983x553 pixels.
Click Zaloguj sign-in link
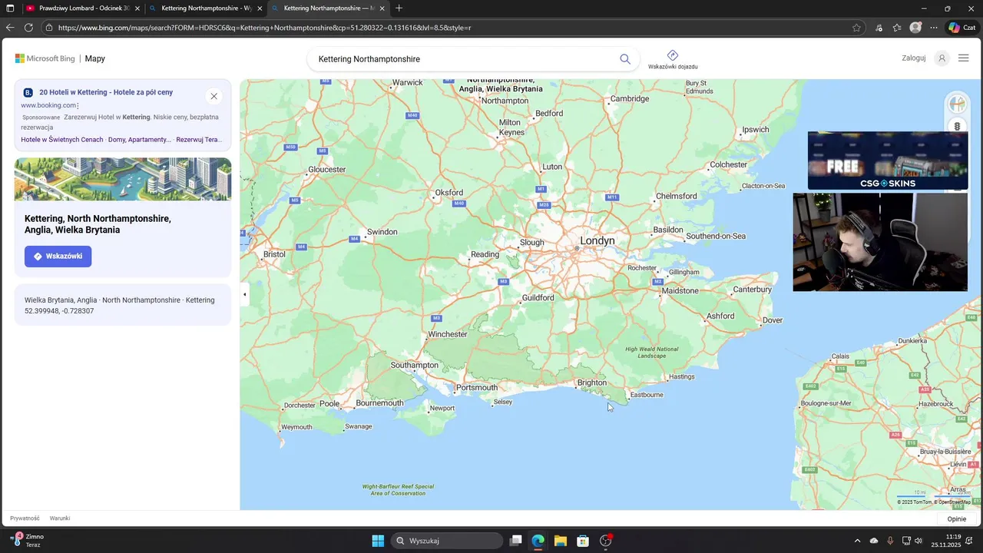click(x=914, y=58)
